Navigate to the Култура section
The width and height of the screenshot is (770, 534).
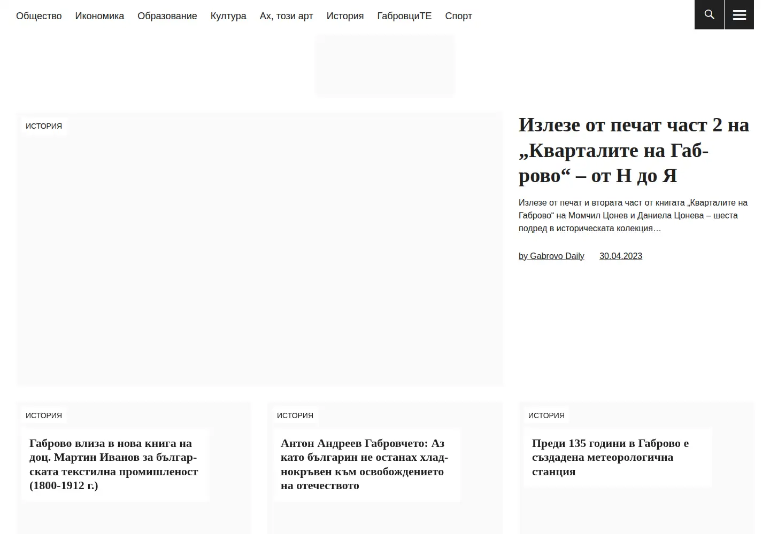click(x=228, y=16)
